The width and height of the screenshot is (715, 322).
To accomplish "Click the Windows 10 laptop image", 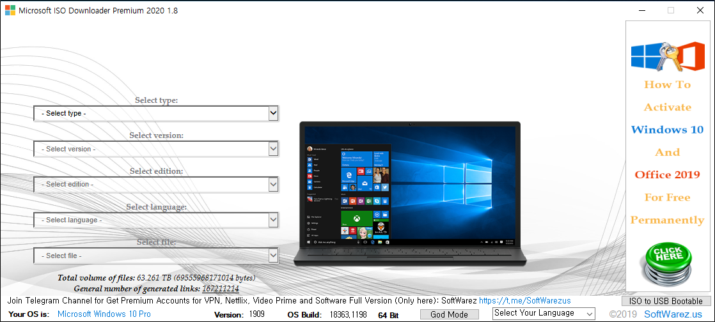I will point(409,194).
